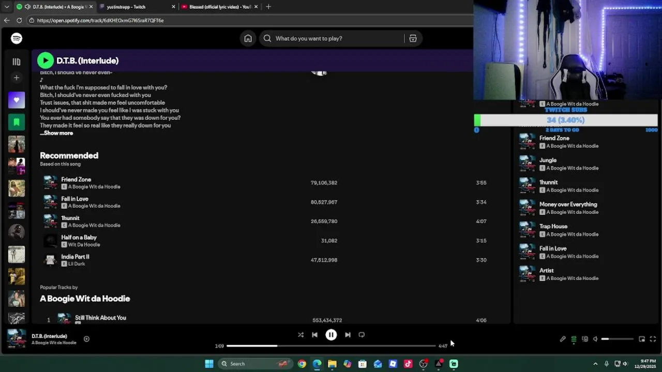Open Still Think About You track
Viewport: 662px width, 372px height.
[100, 318]
